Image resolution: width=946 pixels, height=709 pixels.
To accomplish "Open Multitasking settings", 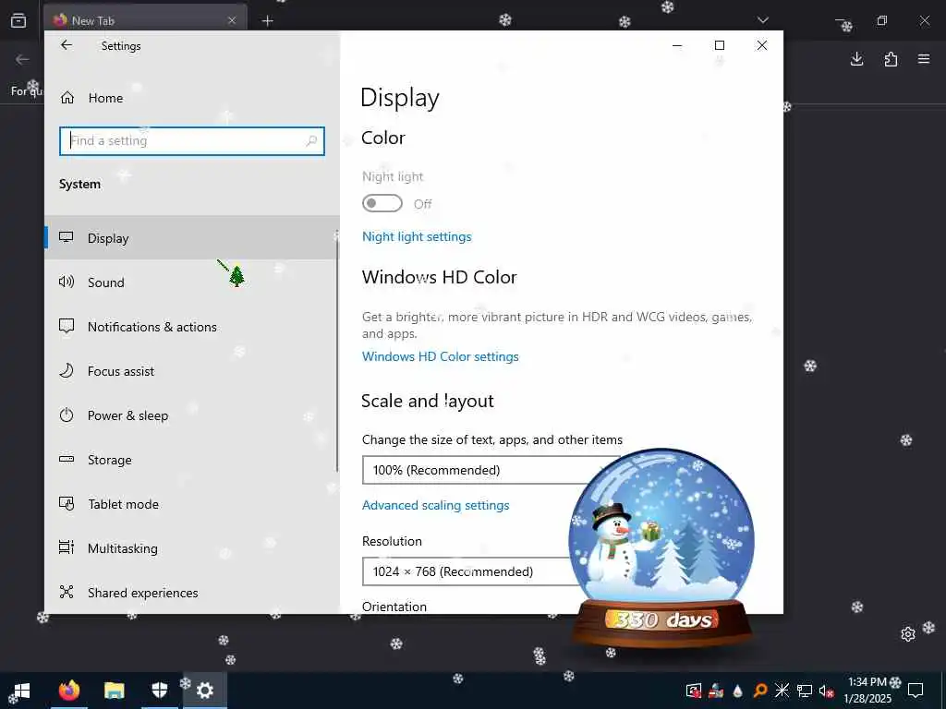I will [x=192, y=548].
